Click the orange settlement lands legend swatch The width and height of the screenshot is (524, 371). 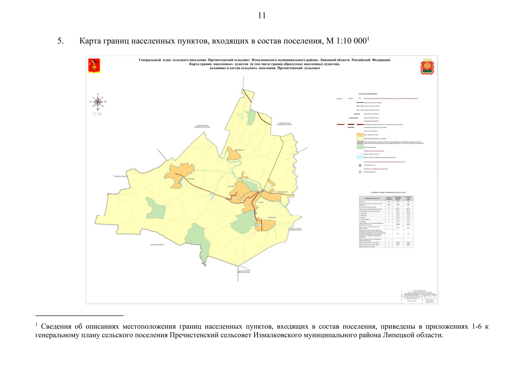point(360,135)
